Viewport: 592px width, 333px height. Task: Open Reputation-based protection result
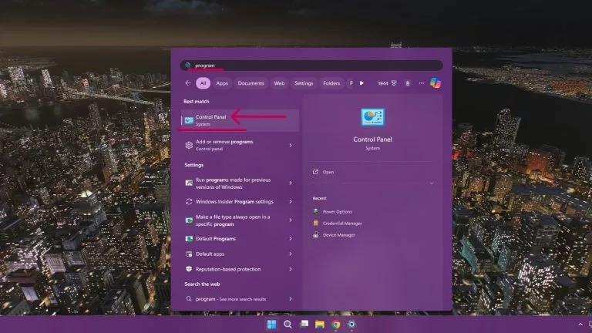(235, 269)
